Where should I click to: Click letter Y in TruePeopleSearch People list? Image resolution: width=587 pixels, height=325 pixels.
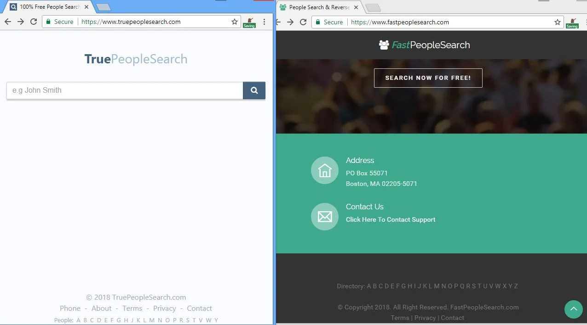[x=216, y=320]
